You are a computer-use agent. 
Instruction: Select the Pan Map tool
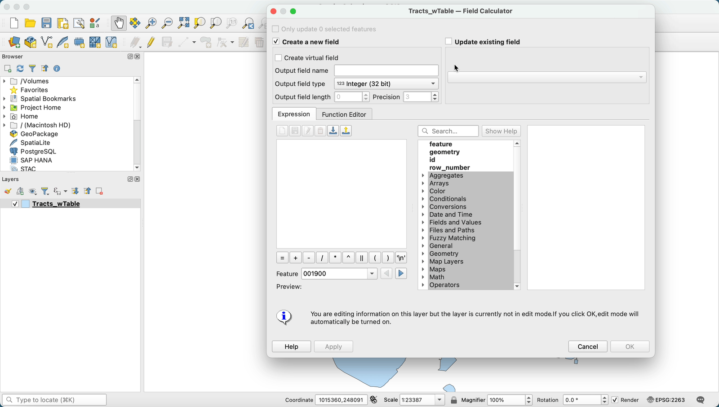pyautogui.click(x=118, y=22)
